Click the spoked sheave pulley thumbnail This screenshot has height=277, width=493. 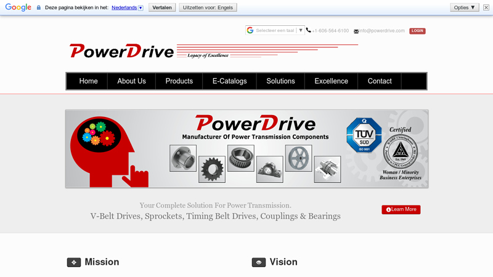coord(299,158)
